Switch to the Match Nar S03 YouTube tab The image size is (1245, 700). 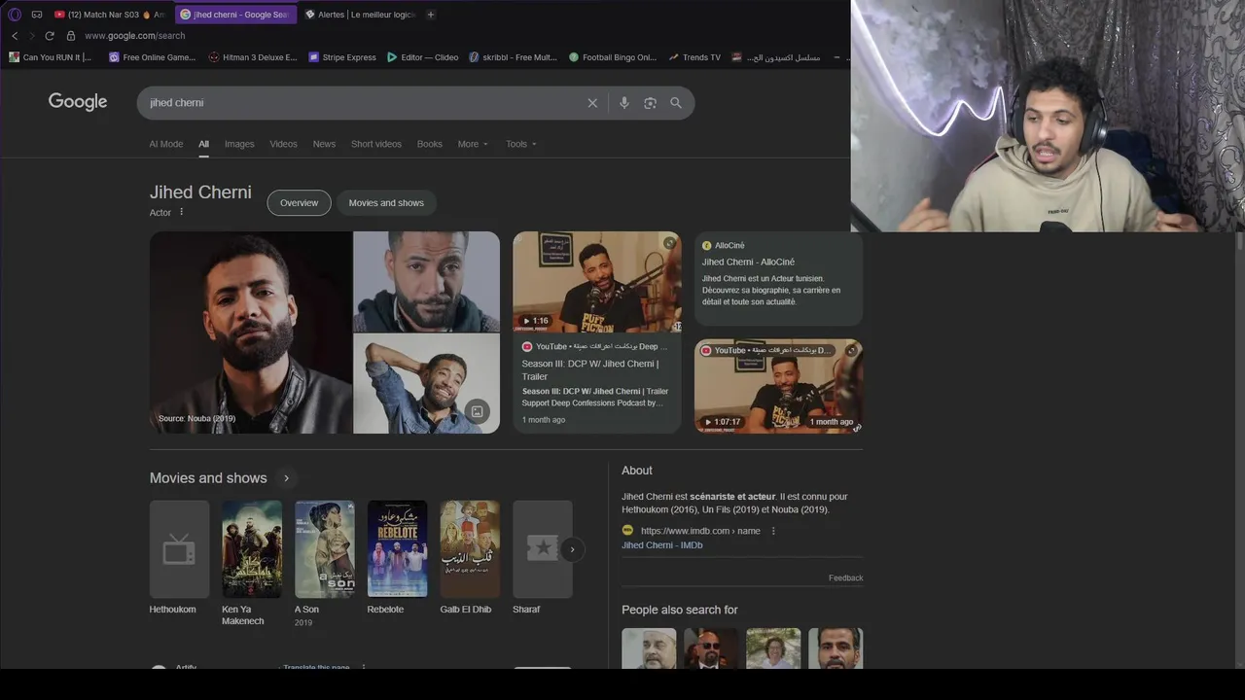coord(109,15)
